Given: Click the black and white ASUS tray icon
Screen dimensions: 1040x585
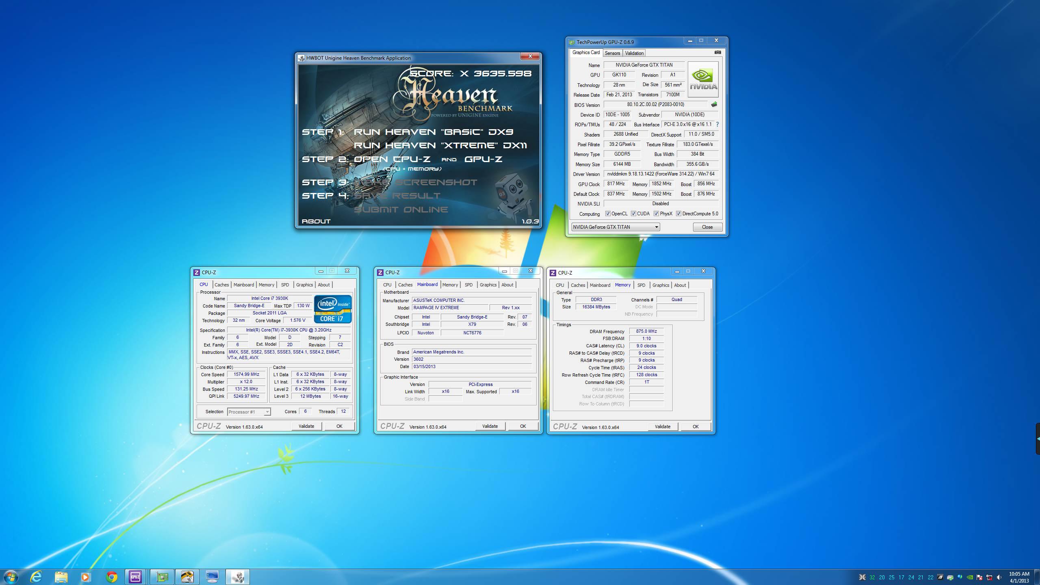Looking at the screenshot, I should point(940,577).
